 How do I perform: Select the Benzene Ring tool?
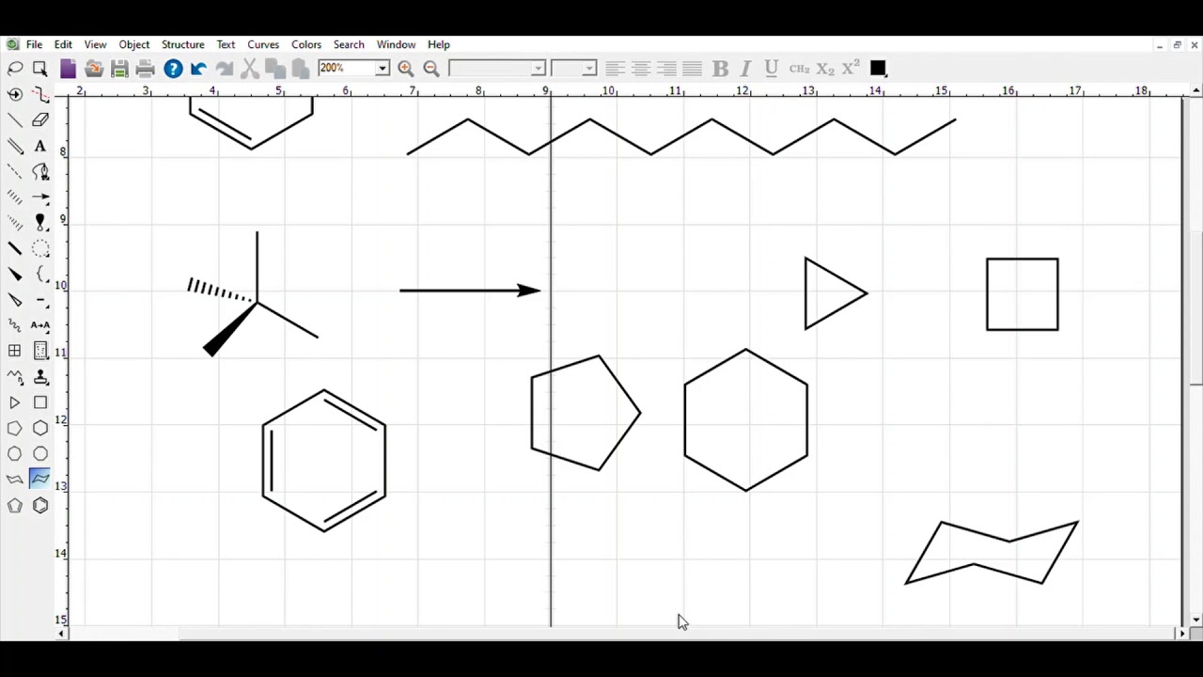pyautogui.click(x=40, y=506)
